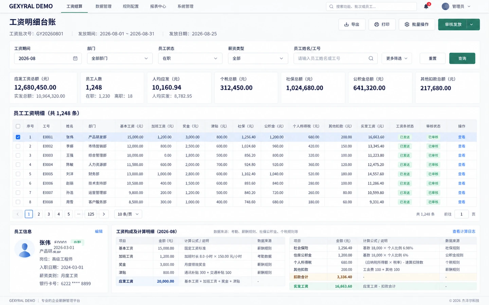The height and width of the screenshot is (305, 489).
Task: Click the search magnifier in top bar
Action: tap(331, 6)
